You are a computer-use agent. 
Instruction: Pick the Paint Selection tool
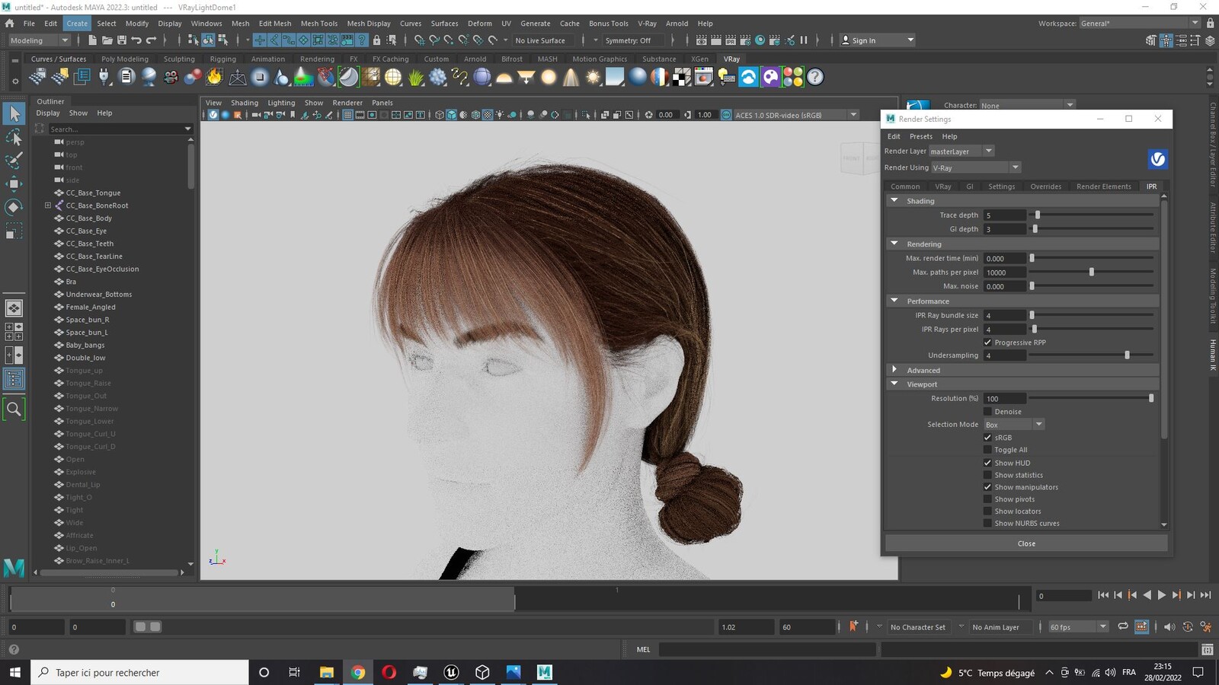click(x=14, y=161)
